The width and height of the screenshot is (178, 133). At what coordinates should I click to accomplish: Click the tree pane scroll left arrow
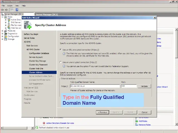[2, 128]
